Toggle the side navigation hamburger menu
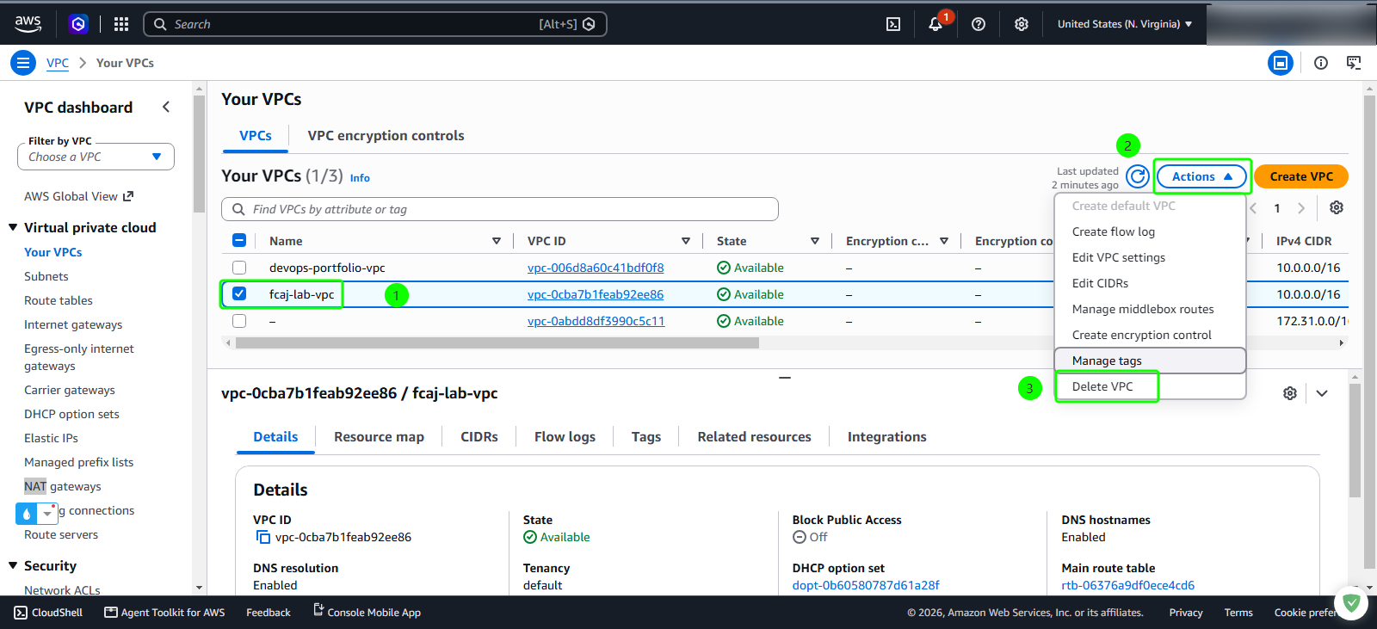 point(23,63)
